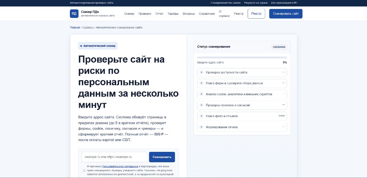Select Поиск форм и сценариев сбора данных
This screenshot has width=367, height=178.
[234, 83]
